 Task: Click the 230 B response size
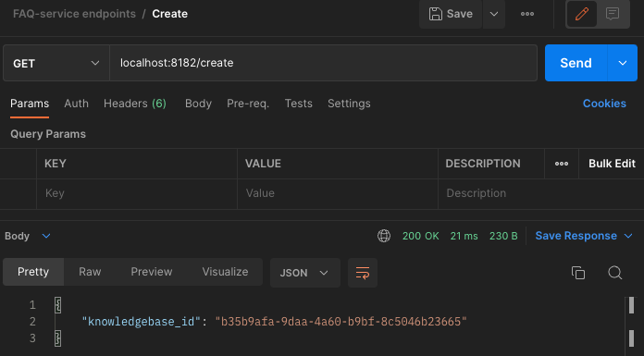pos(503,236)
